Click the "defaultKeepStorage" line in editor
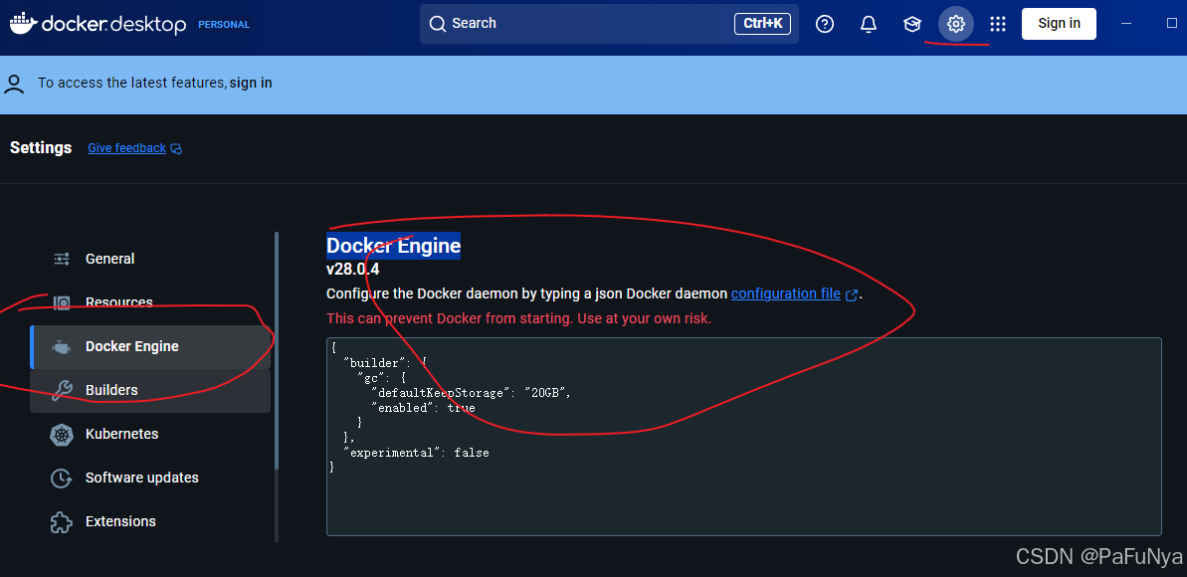Viewport: 1187px width, 577px height. (470, 393)
